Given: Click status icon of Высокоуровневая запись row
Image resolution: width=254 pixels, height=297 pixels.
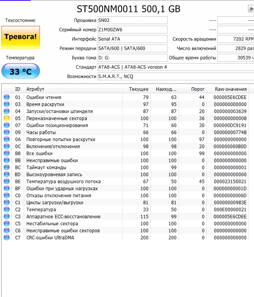Looking at the screenshot, I should click(7, 174).
